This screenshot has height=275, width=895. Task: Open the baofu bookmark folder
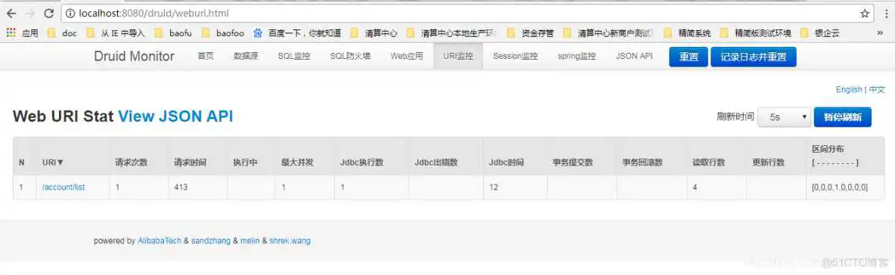[174, 33]
